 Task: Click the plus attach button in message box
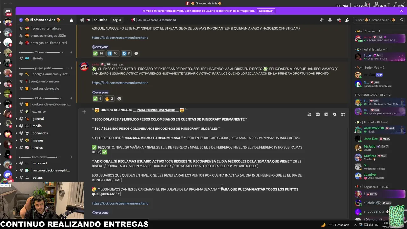point(84,112)
